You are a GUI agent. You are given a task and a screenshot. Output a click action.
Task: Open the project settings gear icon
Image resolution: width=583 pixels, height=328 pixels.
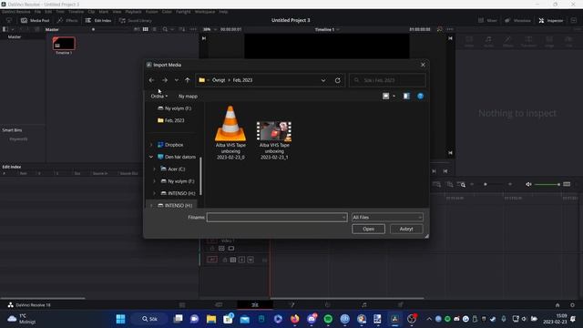(x=572, y=305)
